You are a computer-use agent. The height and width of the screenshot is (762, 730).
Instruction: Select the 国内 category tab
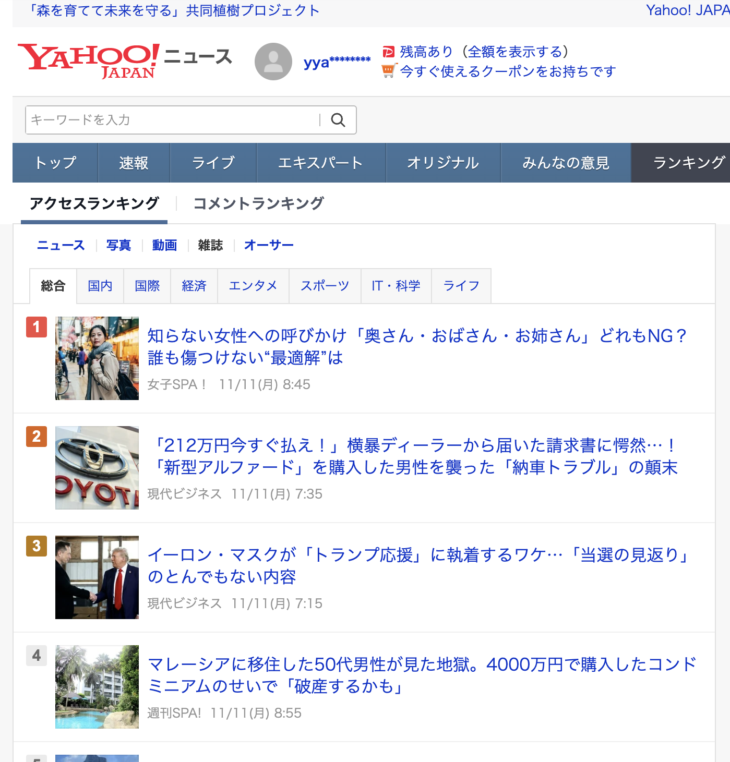click(100, 286)
